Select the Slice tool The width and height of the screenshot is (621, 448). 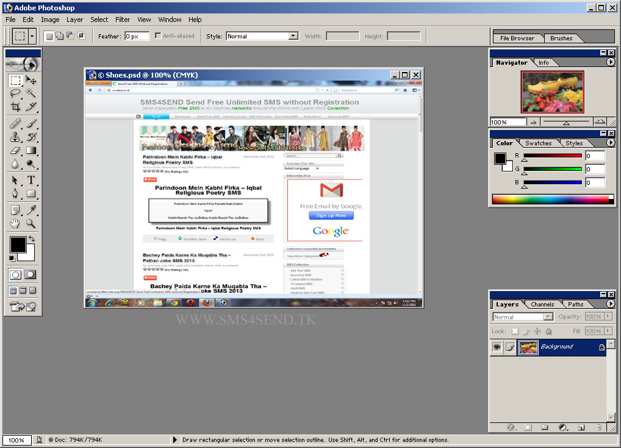[31, 107]
